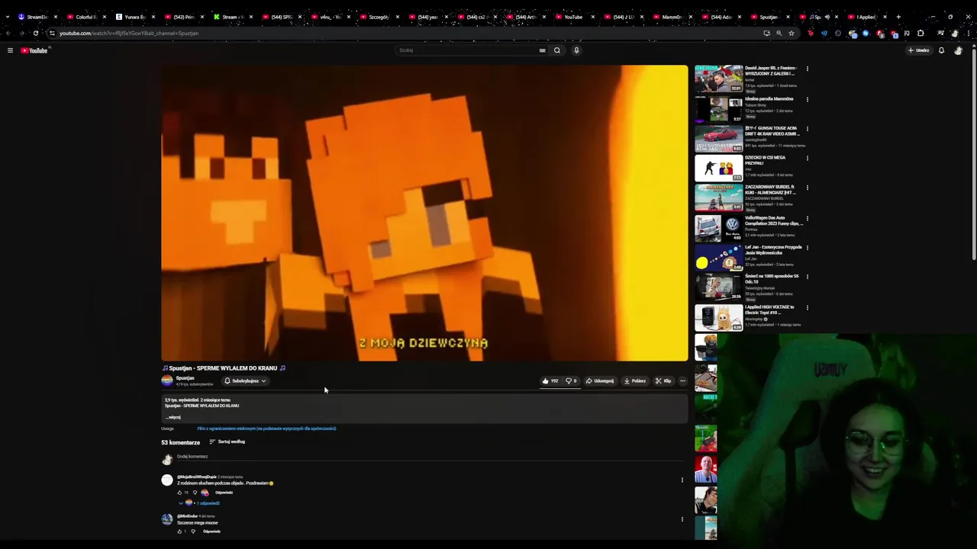Switch to the StreamElements browser tab

click(x=37, y=17)
